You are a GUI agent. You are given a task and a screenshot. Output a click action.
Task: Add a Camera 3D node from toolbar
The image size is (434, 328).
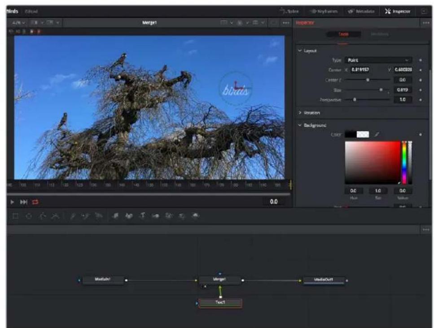coord(169,216)
